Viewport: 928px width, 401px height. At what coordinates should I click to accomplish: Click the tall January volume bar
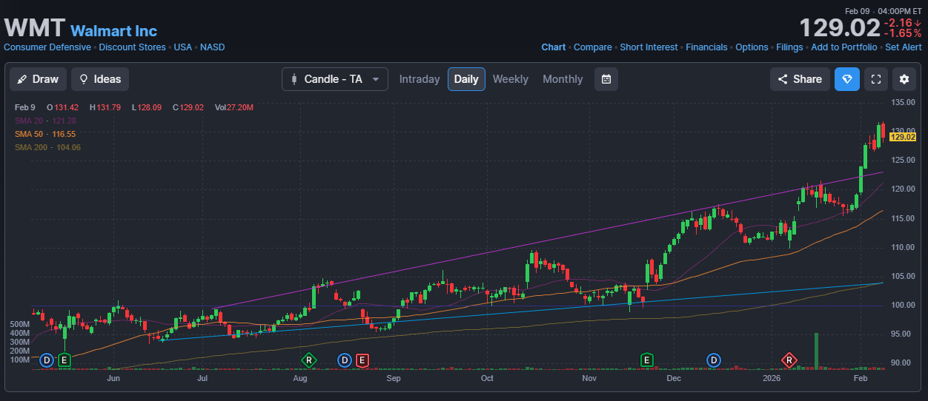816,351
